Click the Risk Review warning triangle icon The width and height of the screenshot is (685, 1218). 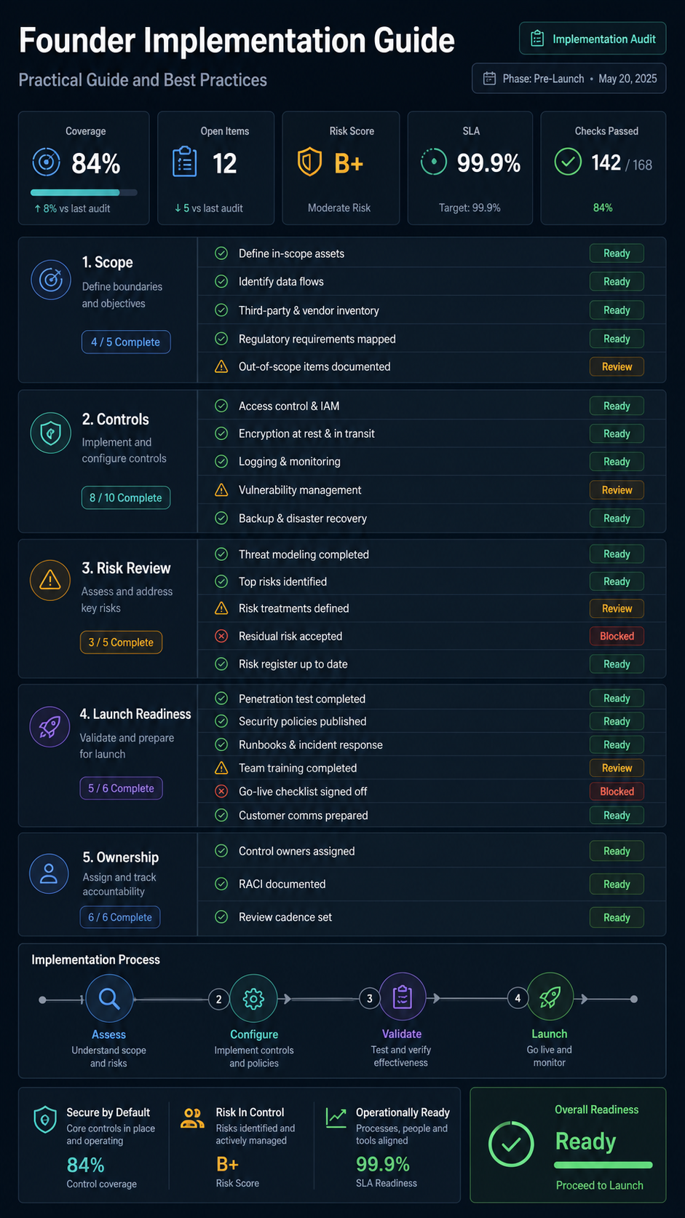(x=50, y=580)
